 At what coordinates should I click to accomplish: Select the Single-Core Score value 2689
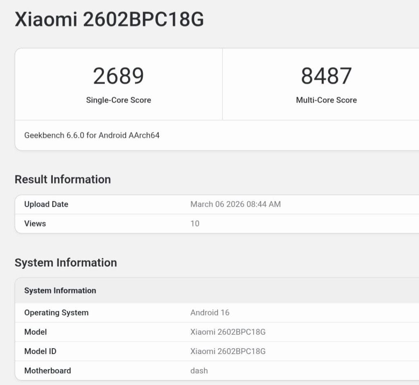(119, 76)
